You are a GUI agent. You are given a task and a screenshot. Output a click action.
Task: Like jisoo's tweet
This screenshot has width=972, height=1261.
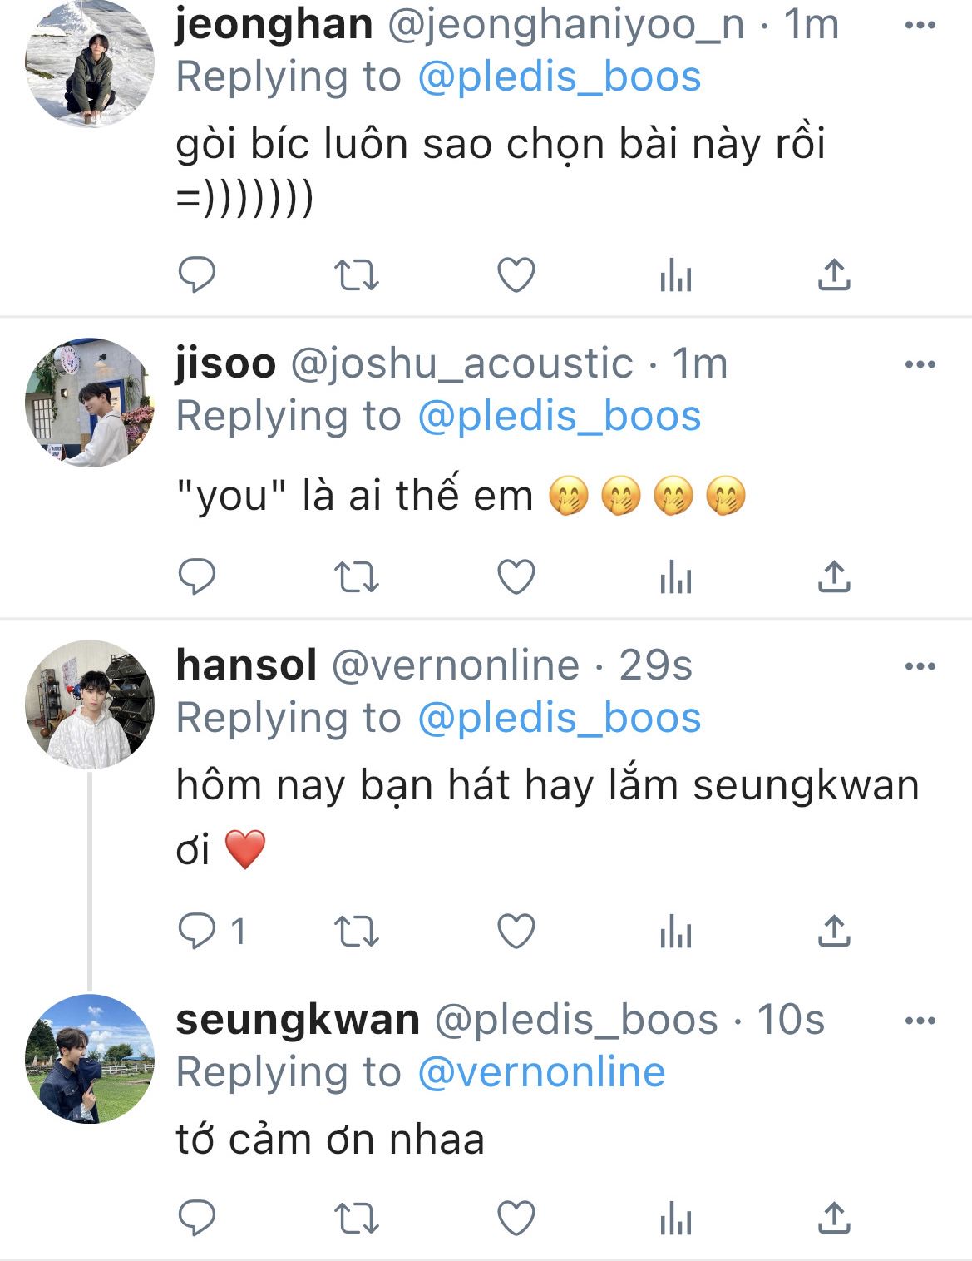(x=516, y=576)
